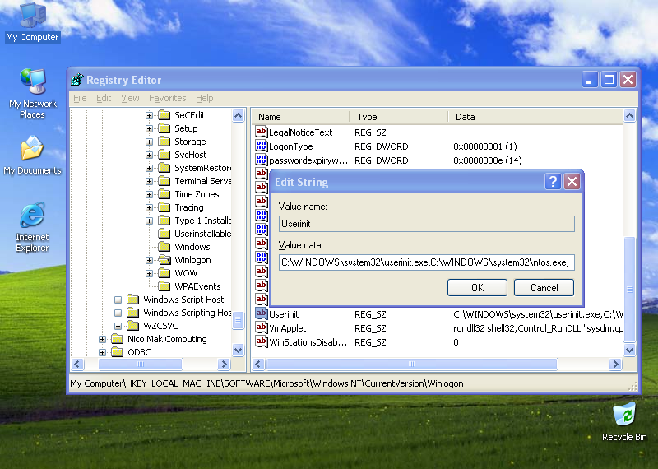The width and height of the screenshot is (658, 469).
Task: Click the SeCEdit folder icon
Action: click(164, 115)
